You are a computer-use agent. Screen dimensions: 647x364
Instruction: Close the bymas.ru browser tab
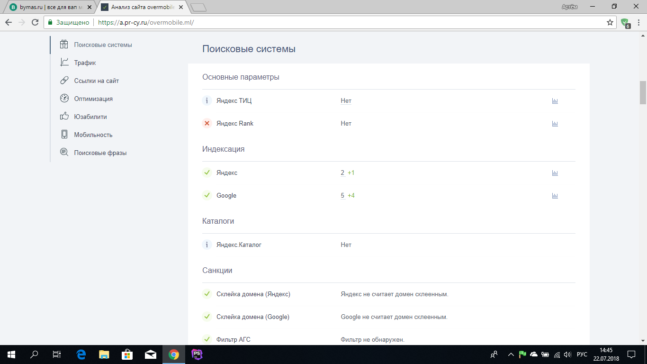point(90,7)
